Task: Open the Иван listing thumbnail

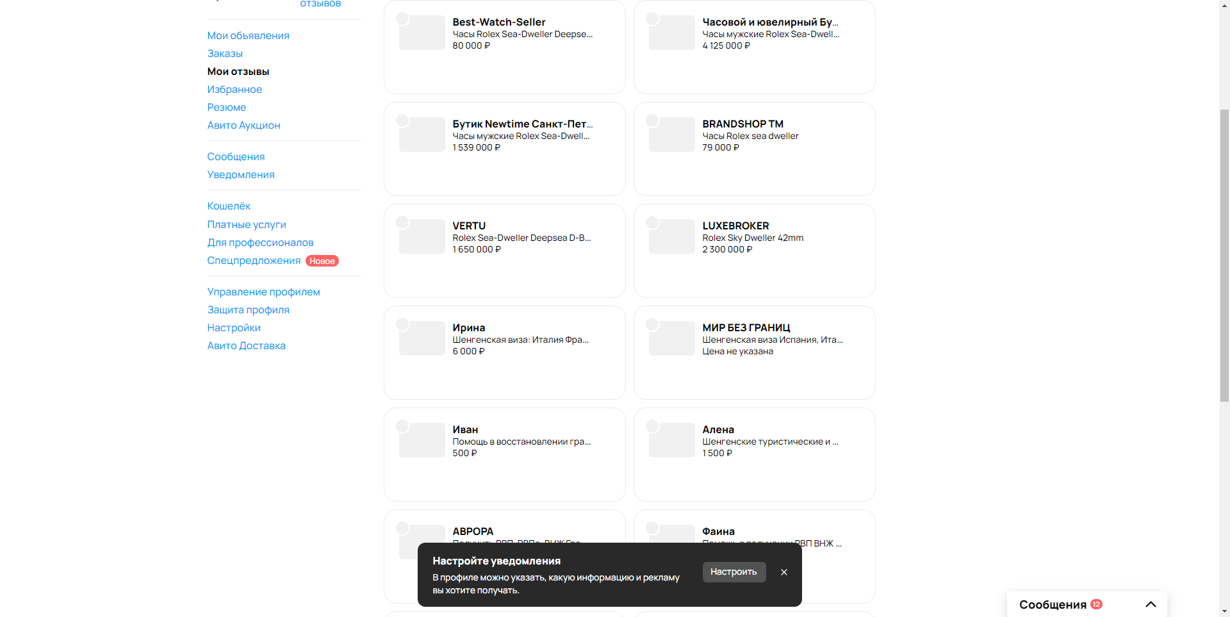Action: pos(422,440)
